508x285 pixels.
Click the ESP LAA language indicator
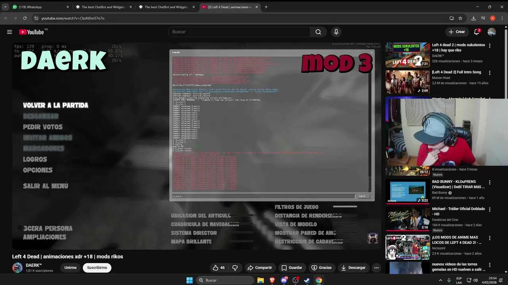click(459, 280)
